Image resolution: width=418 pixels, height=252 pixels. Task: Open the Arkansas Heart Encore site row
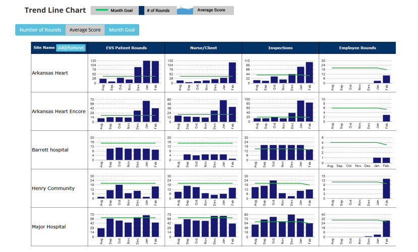57,111
